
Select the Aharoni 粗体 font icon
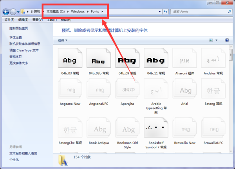184,58
